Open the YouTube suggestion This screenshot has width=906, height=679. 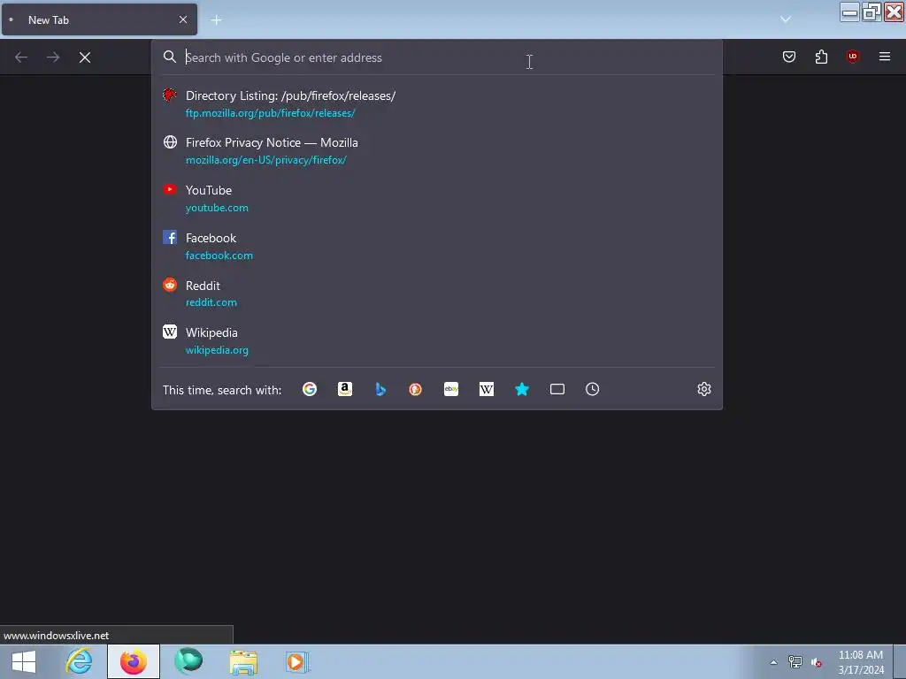click(x=437, y=199)
